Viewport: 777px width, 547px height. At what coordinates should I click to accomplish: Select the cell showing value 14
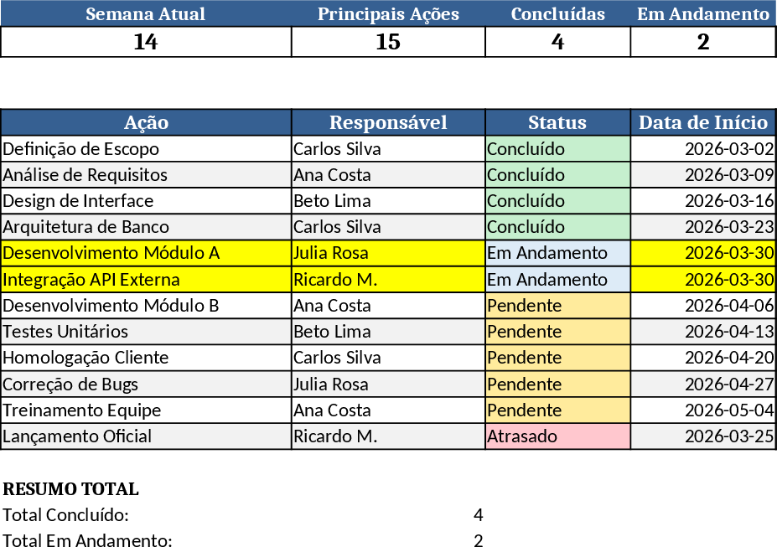click(x=146, y=42)
